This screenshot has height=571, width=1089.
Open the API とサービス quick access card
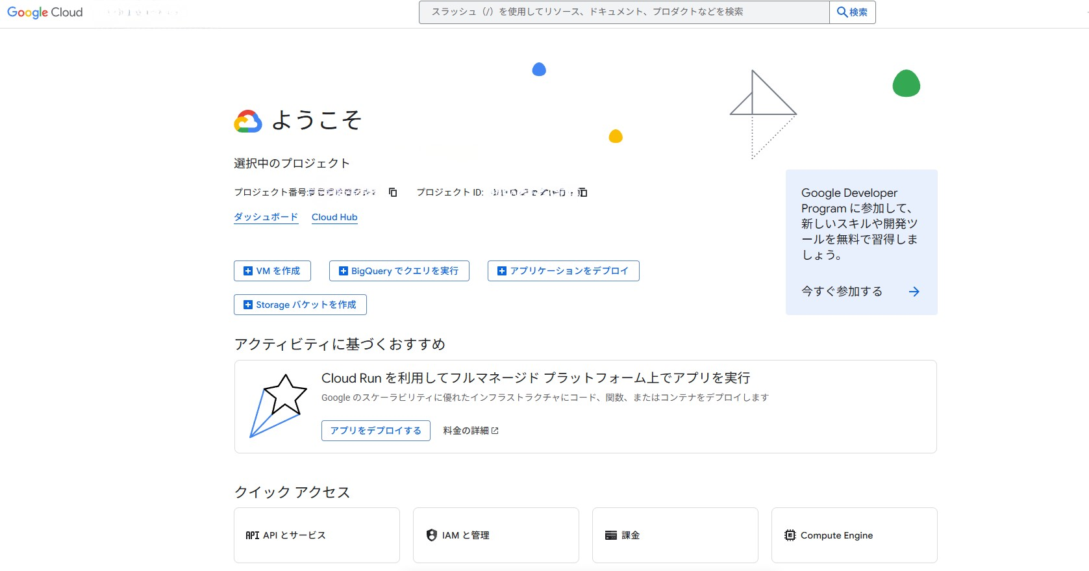316,535
